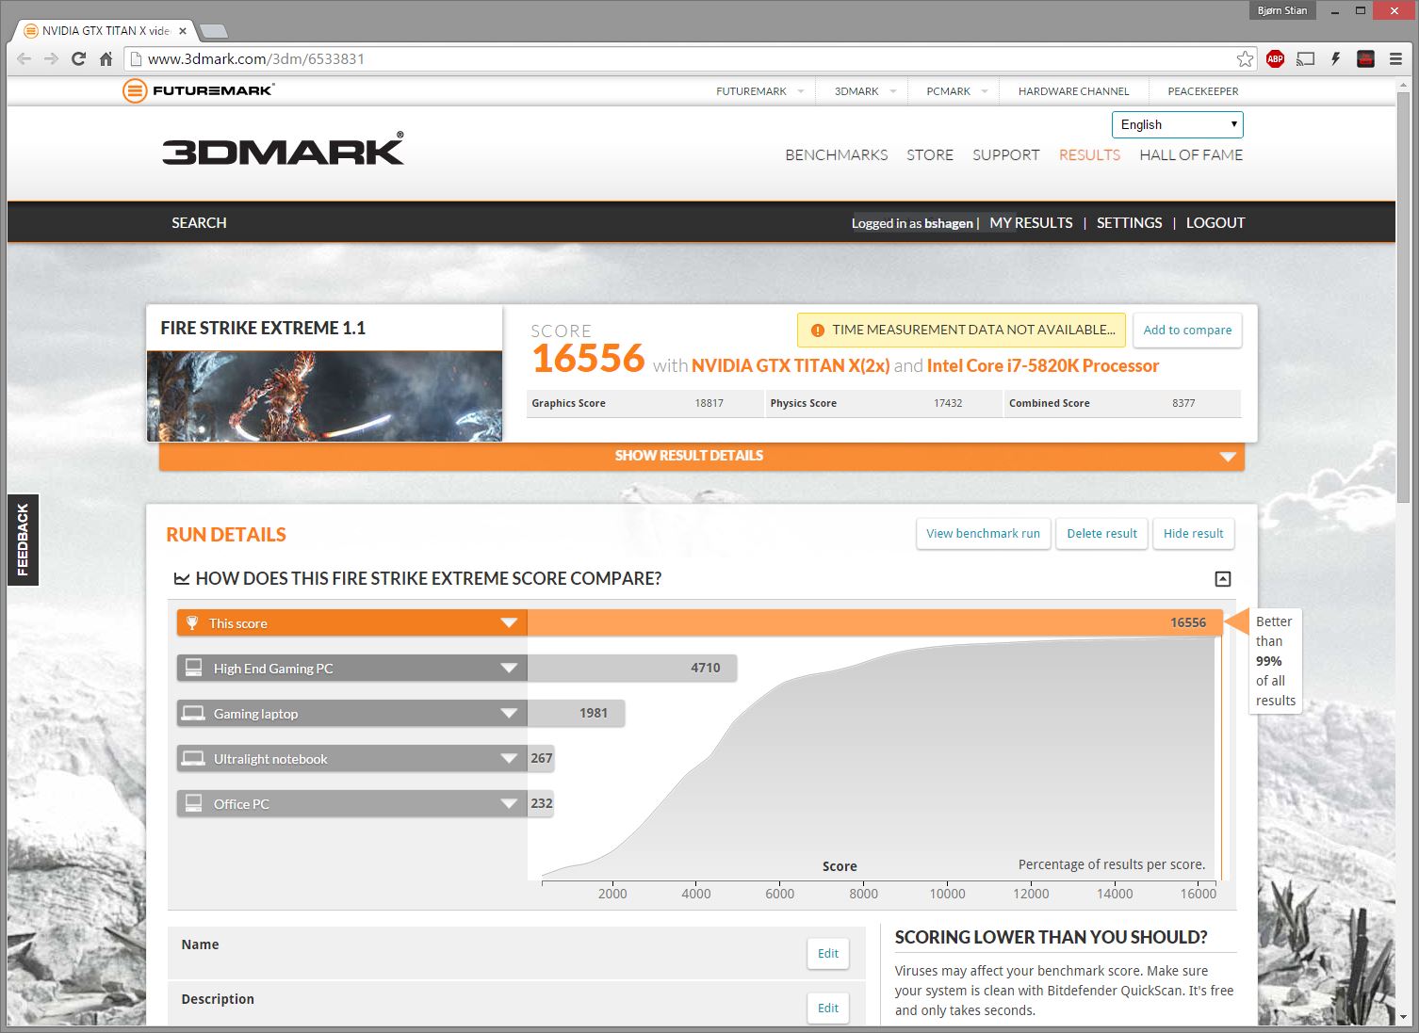
Task: Expand the FUTUREMARK top menu arrow
Action: pos(801,91)
